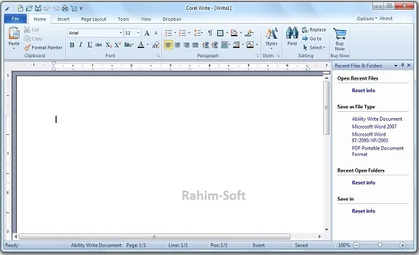This screenshot has height=255, width=419.
Task: Toggle Bold formatting
Action: tap(72, 45)
